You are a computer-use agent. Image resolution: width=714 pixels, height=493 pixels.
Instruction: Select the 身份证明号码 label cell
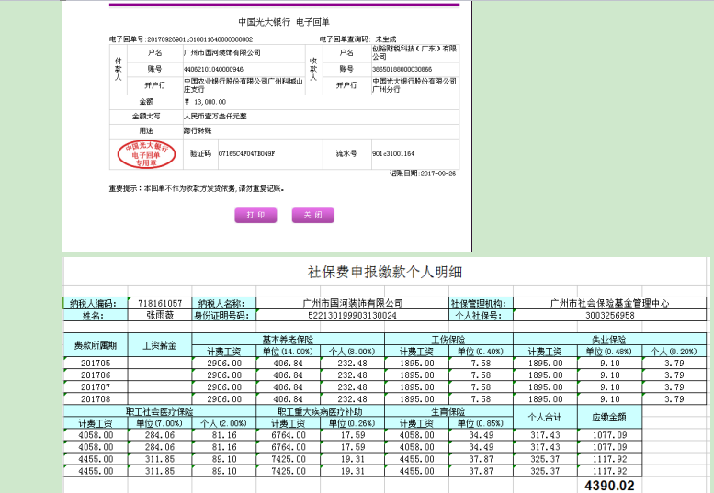click(224, 315)
